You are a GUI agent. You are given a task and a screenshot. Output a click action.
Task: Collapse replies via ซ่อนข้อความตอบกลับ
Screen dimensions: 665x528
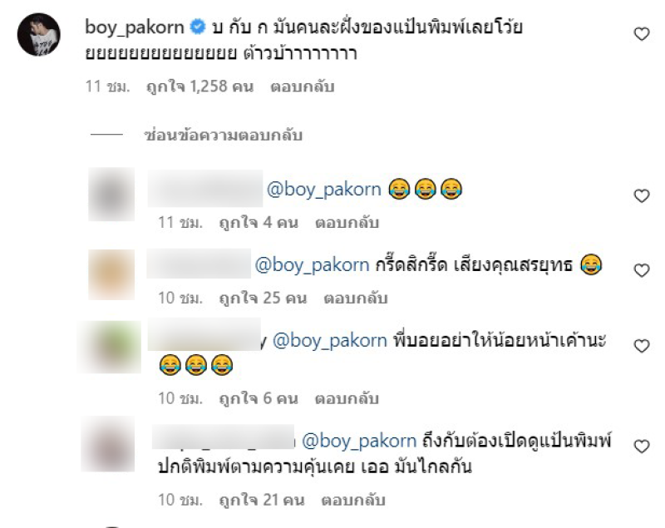pos(223,136)
